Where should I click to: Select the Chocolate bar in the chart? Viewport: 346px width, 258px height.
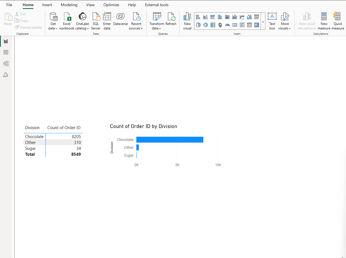point(170,140)
